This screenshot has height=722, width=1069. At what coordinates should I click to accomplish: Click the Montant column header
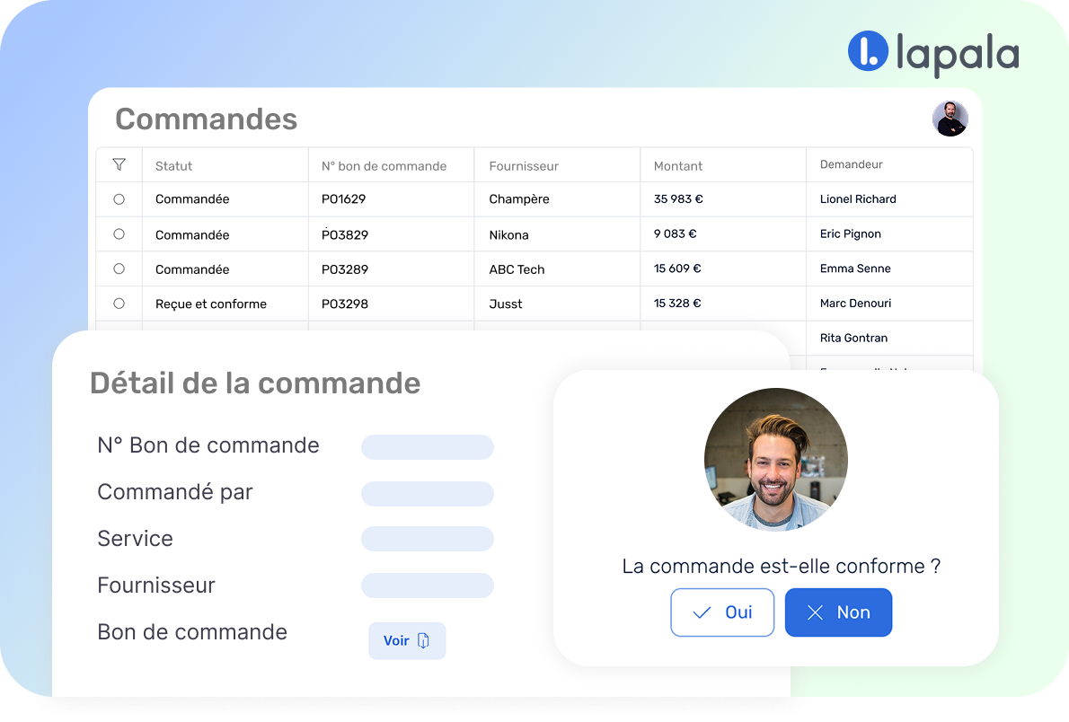(677, 165)
